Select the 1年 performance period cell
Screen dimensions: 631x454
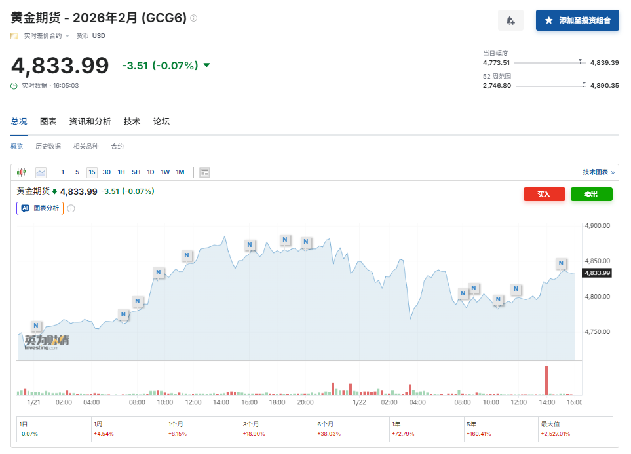[427, 428]
